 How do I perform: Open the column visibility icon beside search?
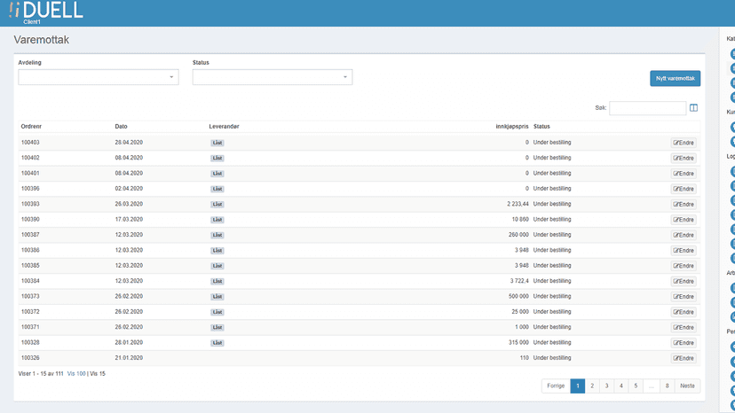click(x=694, y=108)
